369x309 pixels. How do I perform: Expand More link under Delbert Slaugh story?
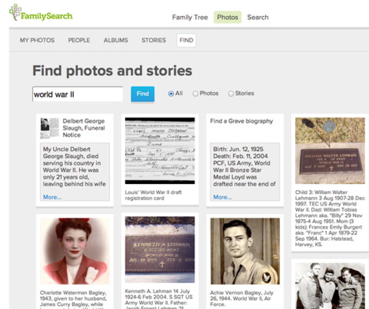[x=52, y=197]
